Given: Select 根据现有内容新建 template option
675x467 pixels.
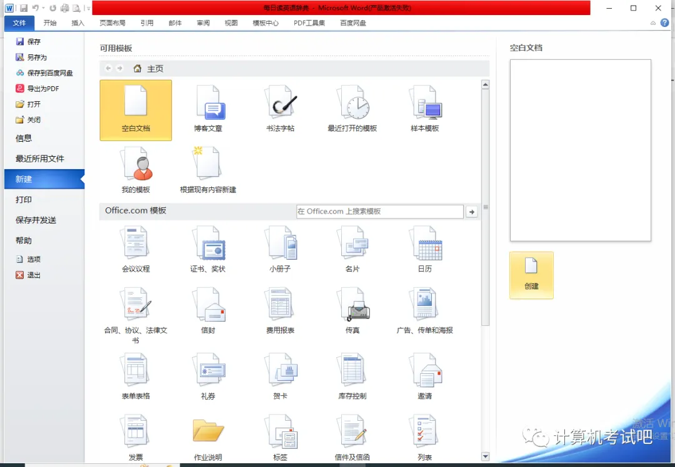Looking at the screenshot, I should point(208,170).
